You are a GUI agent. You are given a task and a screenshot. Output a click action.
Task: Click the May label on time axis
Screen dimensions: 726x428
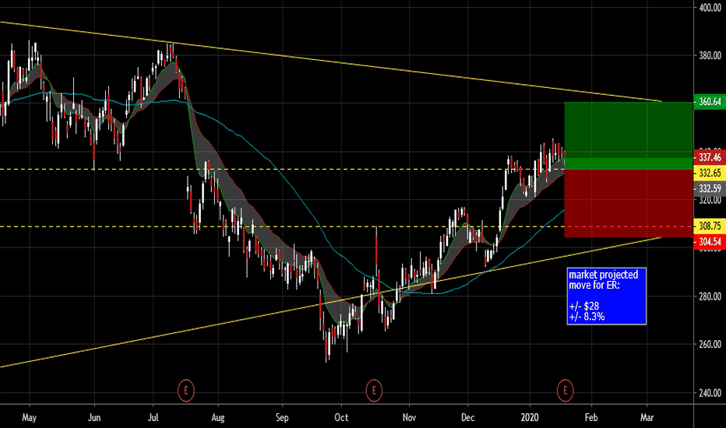point(29,417)
